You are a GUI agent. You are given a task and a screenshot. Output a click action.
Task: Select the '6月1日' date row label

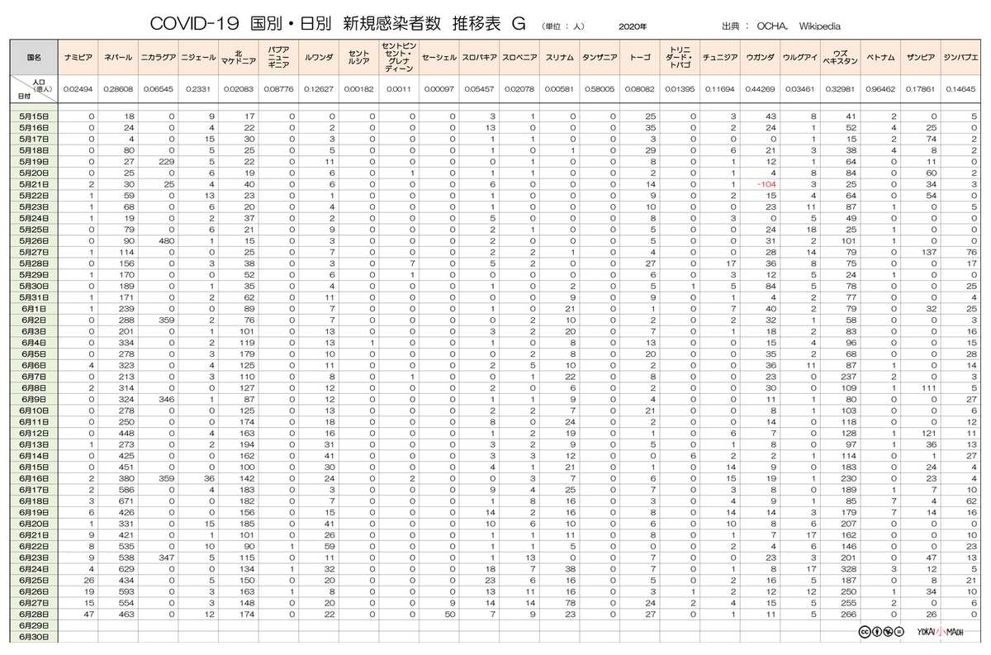(35, 307)
